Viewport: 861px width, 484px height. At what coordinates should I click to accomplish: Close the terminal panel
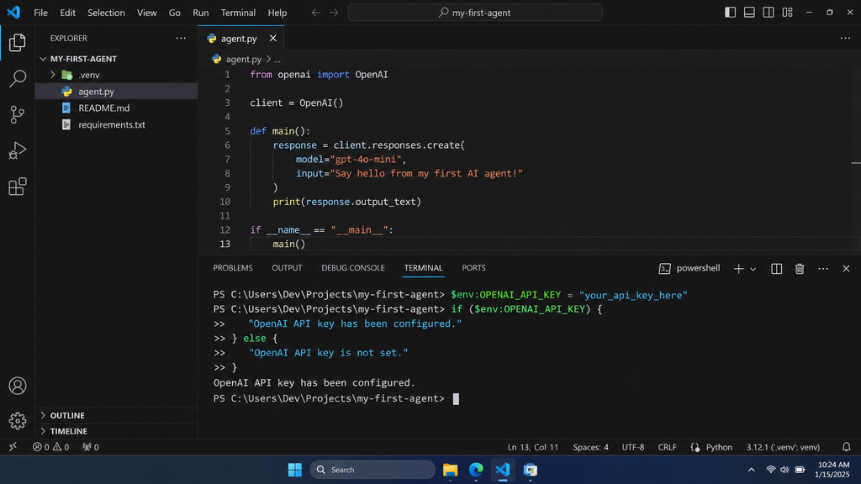pos(846,268)
